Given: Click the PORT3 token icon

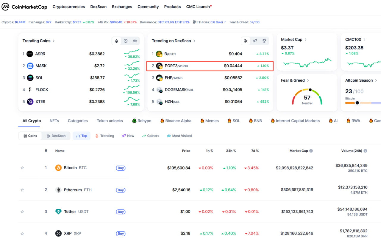Looking at the screenshot, I should 159,66.
